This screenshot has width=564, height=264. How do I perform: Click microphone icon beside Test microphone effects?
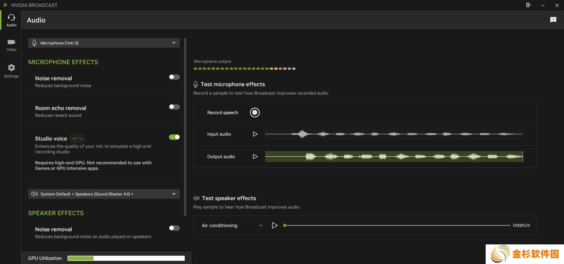pyautogui.click(x=196, y=84)
